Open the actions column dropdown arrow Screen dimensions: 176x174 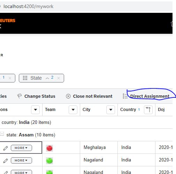point(35,110)
